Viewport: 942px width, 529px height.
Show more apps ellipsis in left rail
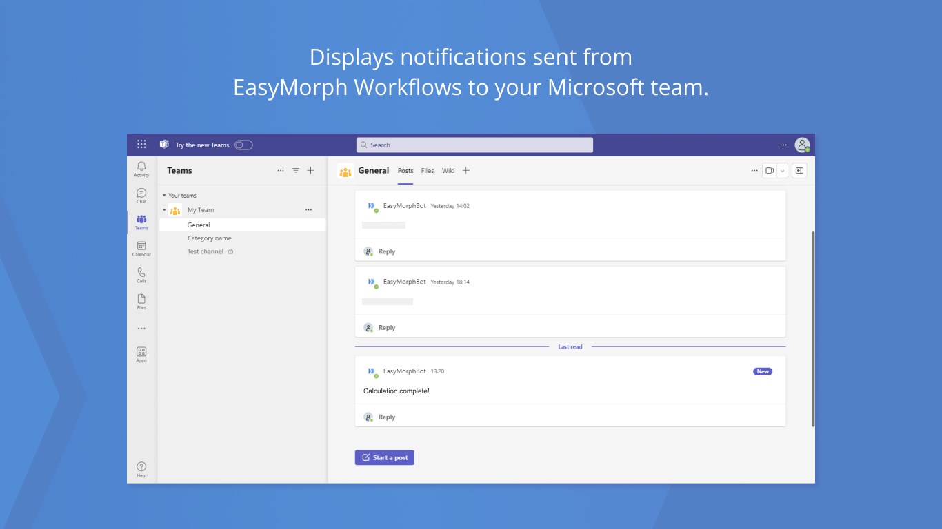point(141,329)
